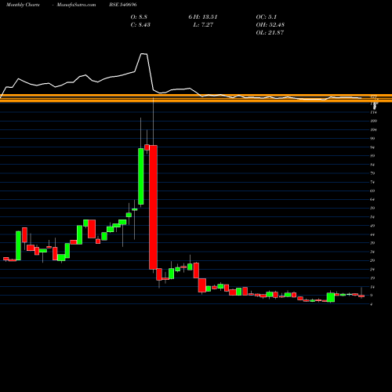The height and width of the screenshot is (392, 392).
Task: Click the 39 price axis label
Action: (x=372, y=243)
